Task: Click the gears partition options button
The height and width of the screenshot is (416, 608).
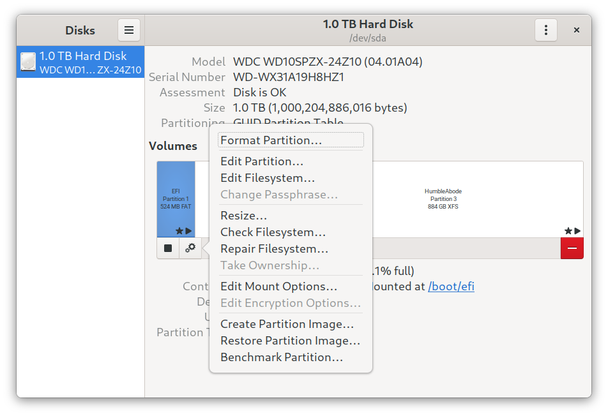Action: coord(190,248)
